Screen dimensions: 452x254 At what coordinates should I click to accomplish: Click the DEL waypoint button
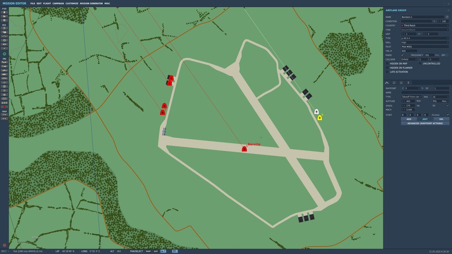coord(441,119)
